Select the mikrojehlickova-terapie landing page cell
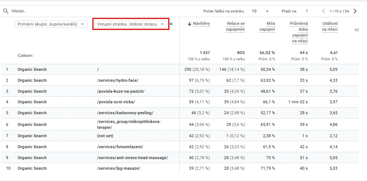 (129, 124)
